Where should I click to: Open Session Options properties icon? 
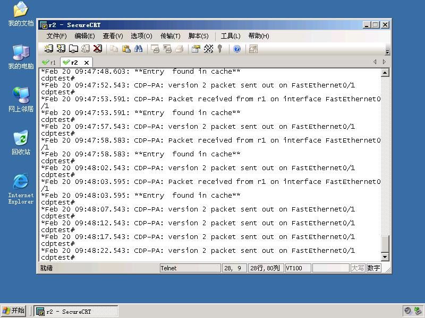195,49
